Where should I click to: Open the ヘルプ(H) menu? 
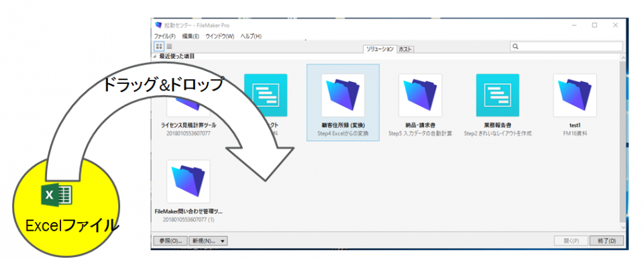(x=251, y=36)
